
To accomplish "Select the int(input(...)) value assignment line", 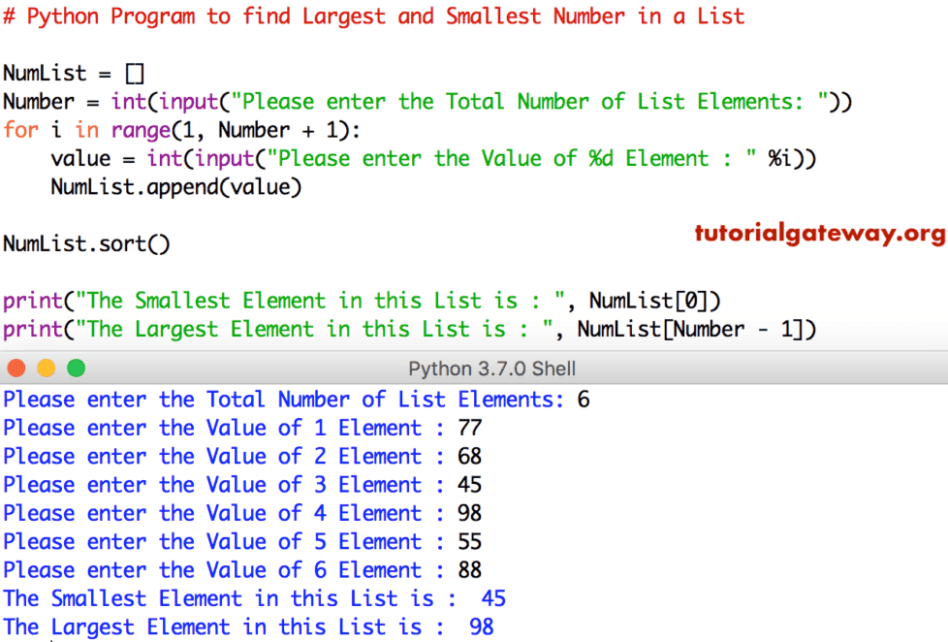I will click(431, 158).
